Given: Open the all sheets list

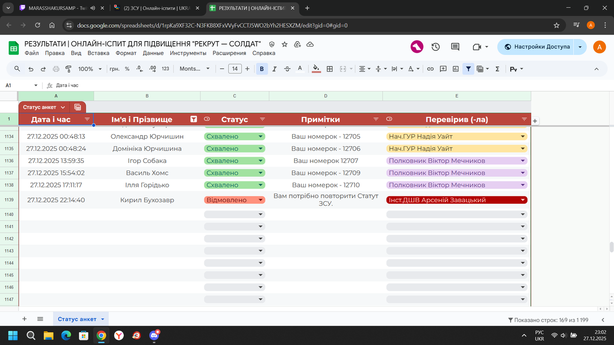Looking at the screenshot, I should point(40,319).
